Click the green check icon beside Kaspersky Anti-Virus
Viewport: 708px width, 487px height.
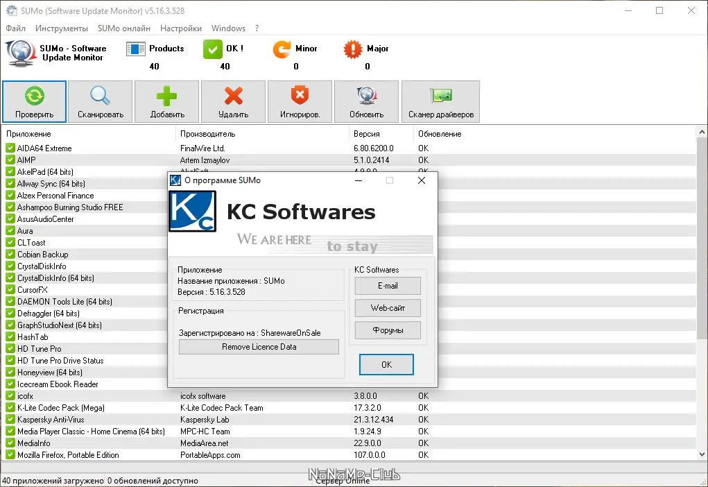(x=10, y=419)
